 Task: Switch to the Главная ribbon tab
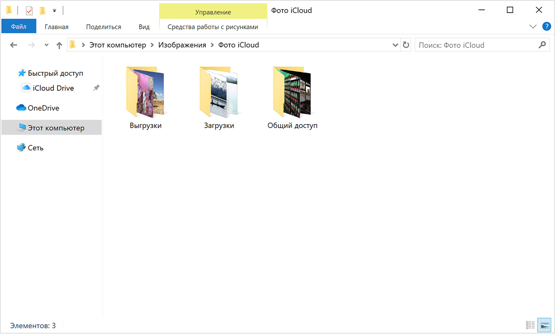pyautogui.click(x=57, y=27)
